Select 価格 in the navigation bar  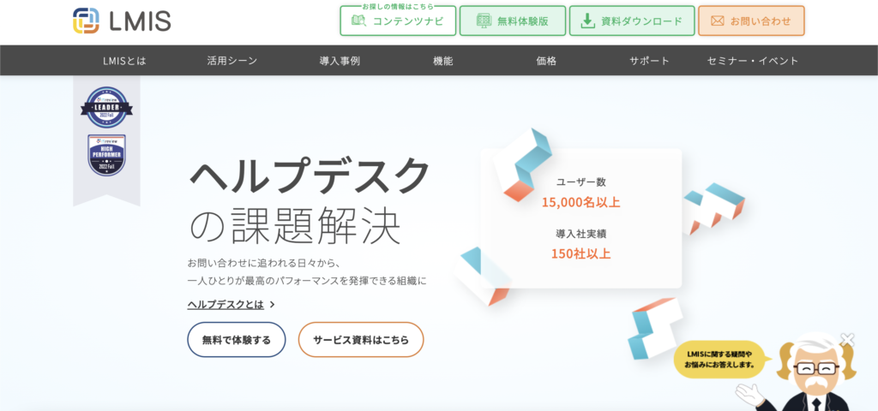[546, 61]
